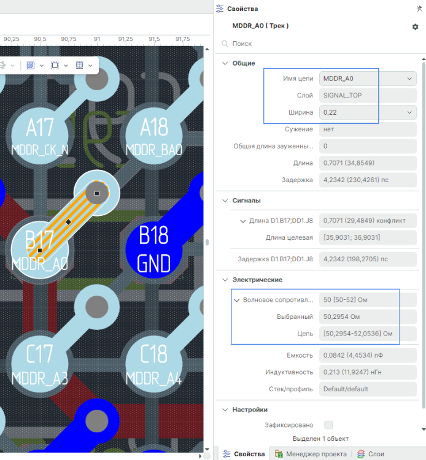Collapse the Сигналы section
The image size is (426, 460).
coord(225,201)
